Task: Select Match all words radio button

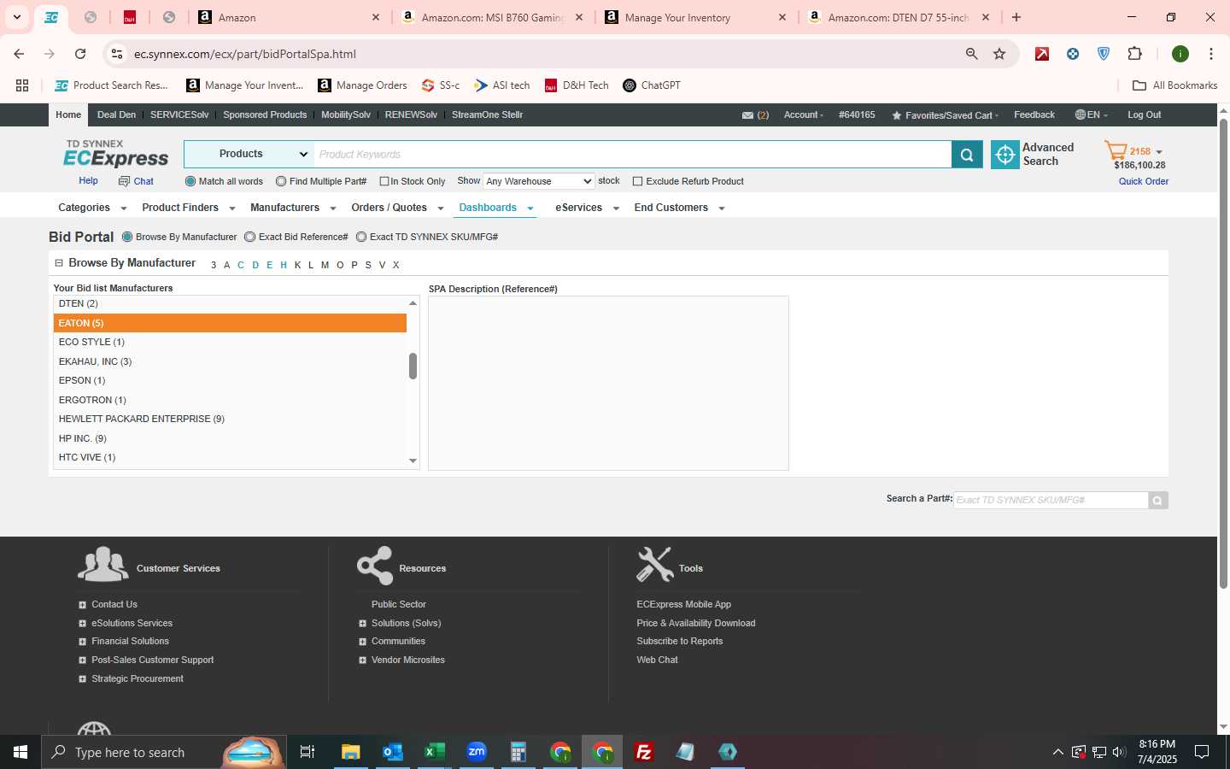Action: [x=190, y=181]
